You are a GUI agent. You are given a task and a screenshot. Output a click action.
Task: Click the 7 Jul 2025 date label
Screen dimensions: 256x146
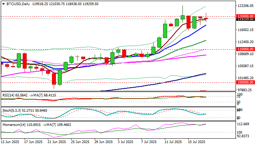pyautogui.click(x=149, y=142)
